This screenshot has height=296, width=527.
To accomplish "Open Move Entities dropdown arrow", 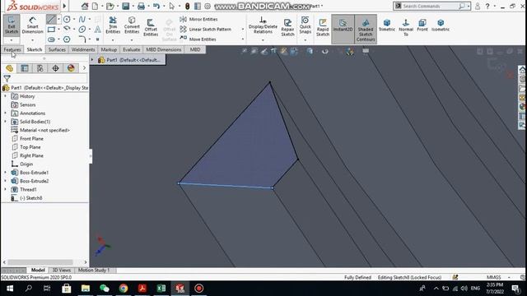I will pos(243,39).
